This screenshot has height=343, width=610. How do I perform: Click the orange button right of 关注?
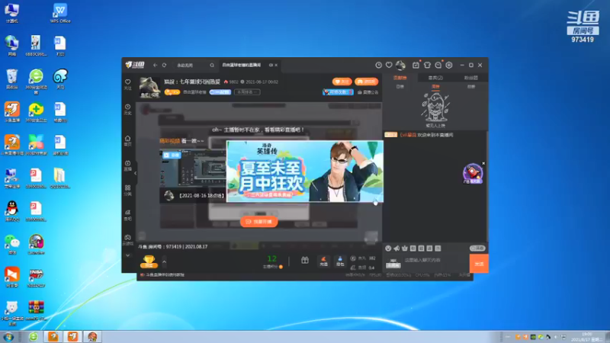tap(367, 82)
